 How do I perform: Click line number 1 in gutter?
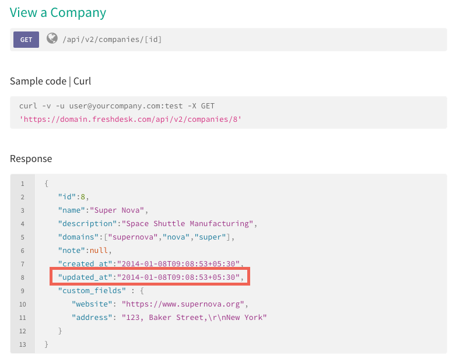tap(22, 184)
